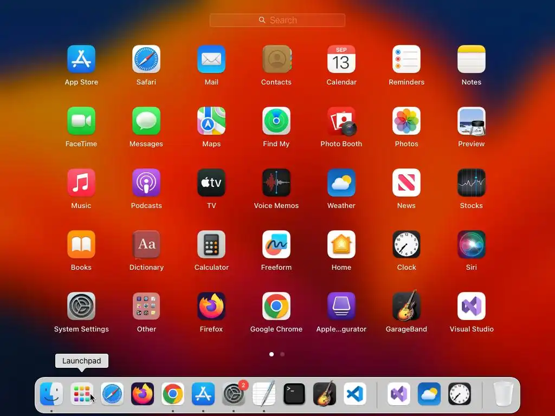Select the first Launchpad page dot
The image size is (555, 416).
click(x=272, y=354)
